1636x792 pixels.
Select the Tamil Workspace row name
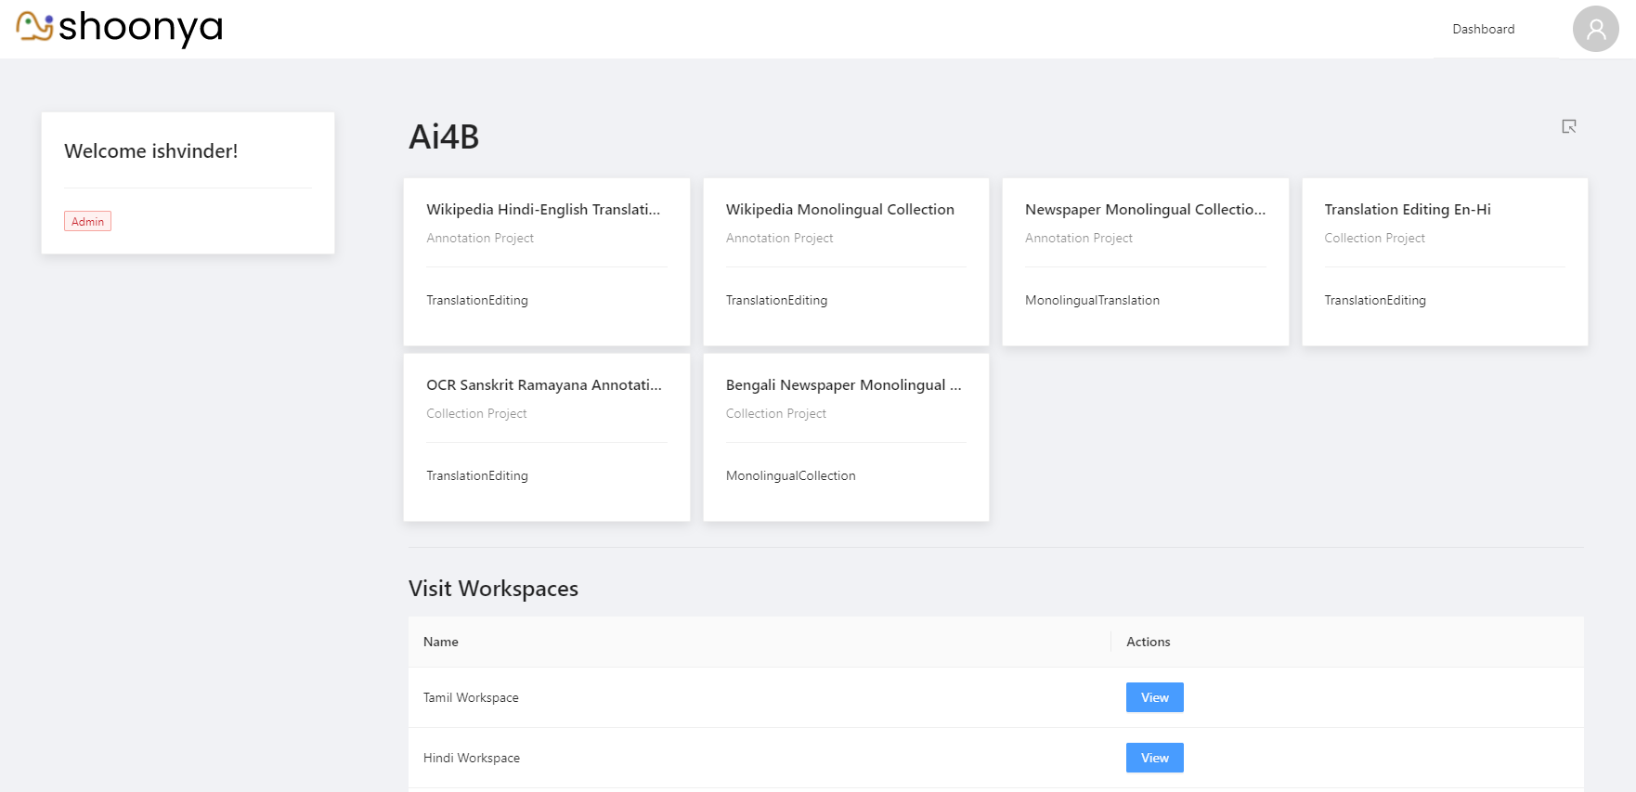471,697
